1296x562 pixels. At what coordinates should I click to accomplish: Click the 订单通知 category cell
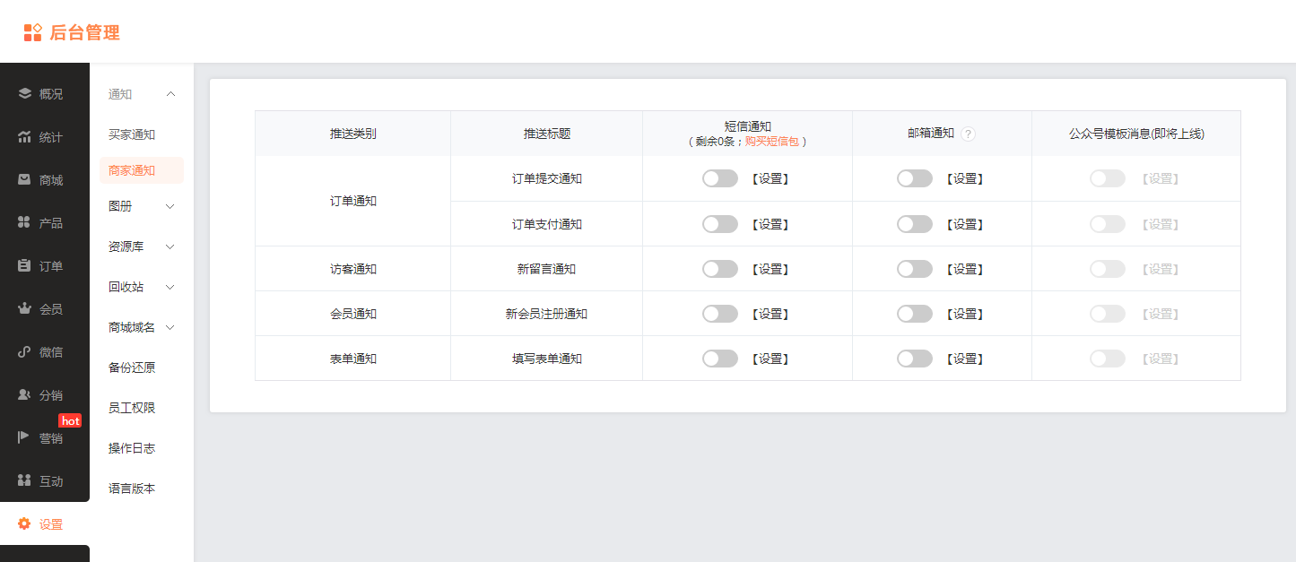click(353, 201)
